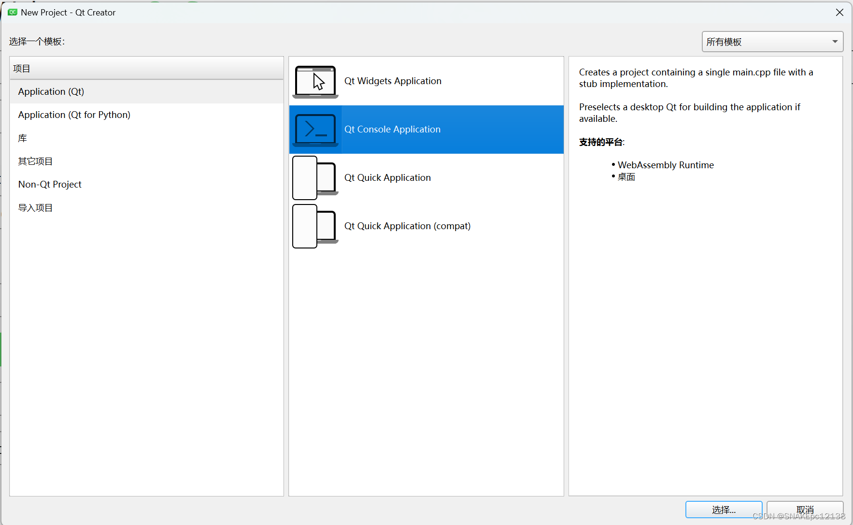Click the Qt Quick Application (compat) label
This screenshot has width=853, height=525.
407,226
